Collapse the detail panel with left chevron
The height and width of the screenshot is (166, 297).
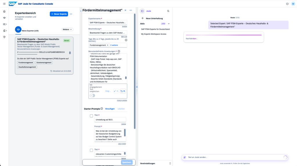click(81, 11)
